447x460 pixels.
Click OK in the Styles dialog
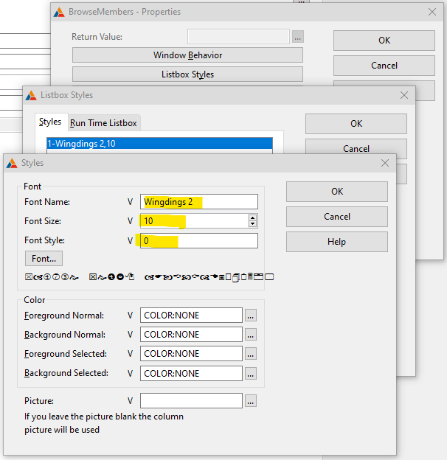point(336,192)
